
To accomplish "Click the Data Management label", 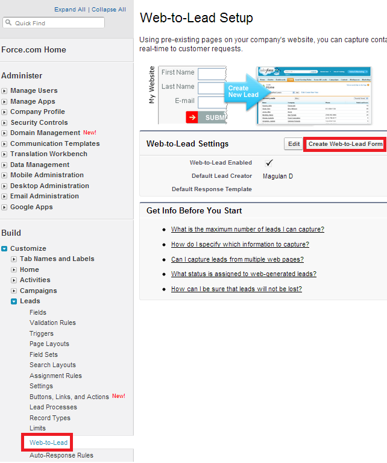I will (40, 165).
